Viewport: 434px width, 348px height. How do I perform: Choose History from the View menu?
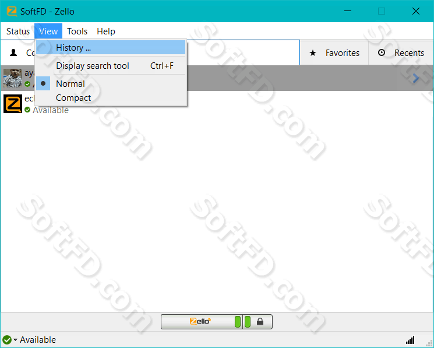coord(111,48)
